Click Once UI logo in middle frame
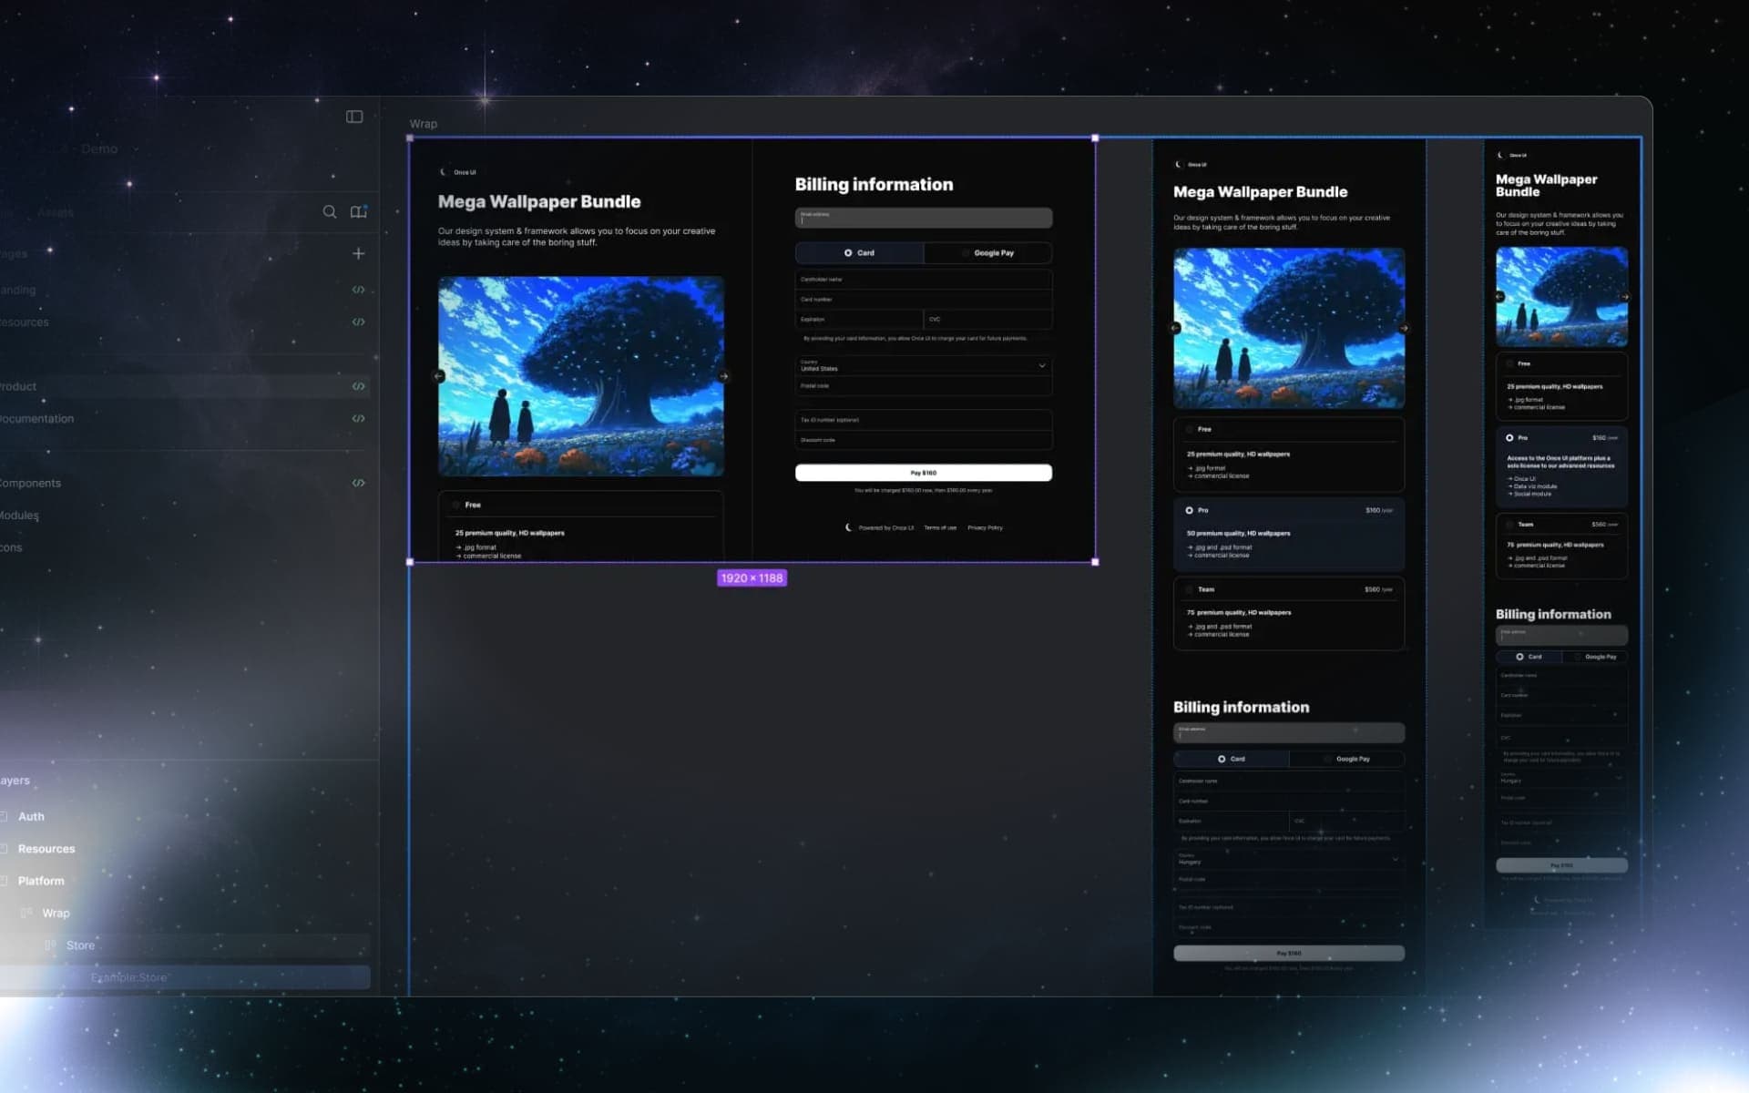The height and width of the screenshot is (1093, 1749). [x=1192, y=165]
